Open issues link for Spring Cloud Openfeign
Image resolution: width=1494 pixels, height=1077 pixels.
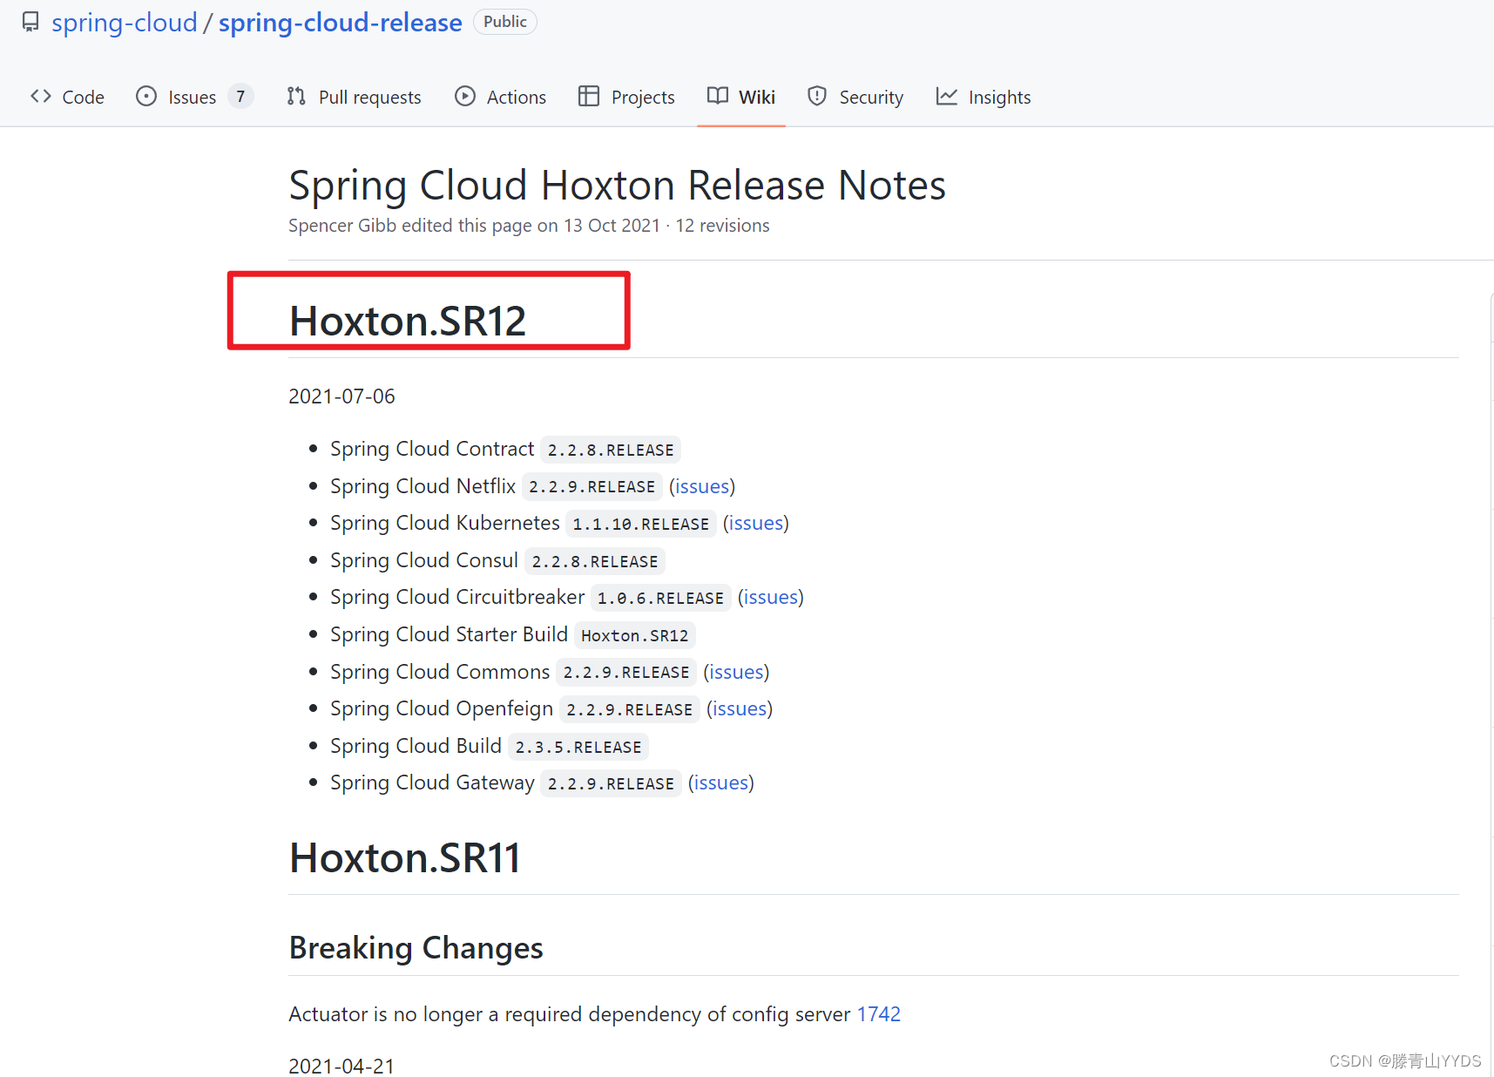coord(740,708)
